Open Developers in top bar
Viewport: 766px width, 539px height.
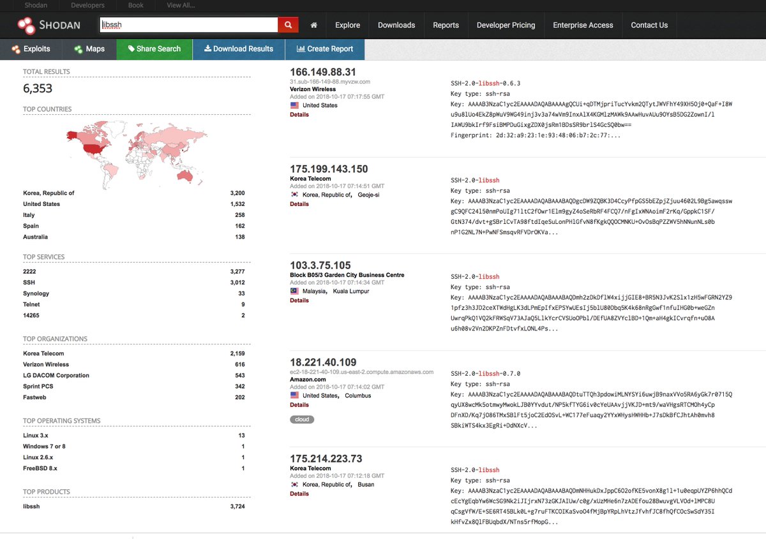(x=87, y=6)
